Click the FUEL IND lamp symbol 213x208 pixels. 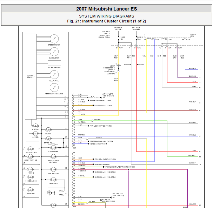[35, 126]
